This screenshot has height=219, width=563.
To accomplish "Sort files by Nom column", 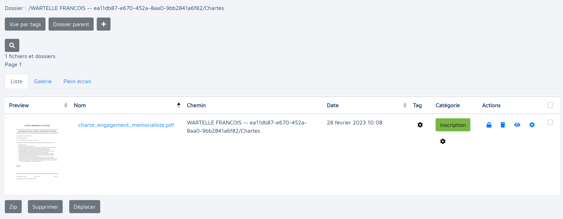I will coord(178,105).
